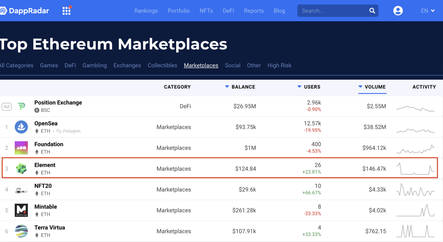Select the Collectibles category tab
443x242 pixels.
point(162,65)
